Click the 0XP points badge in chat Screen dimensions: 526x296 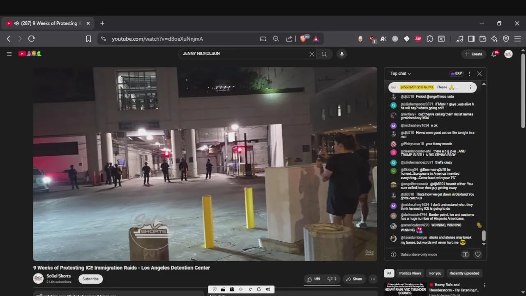pyautogui.click(x=456, y=74)
